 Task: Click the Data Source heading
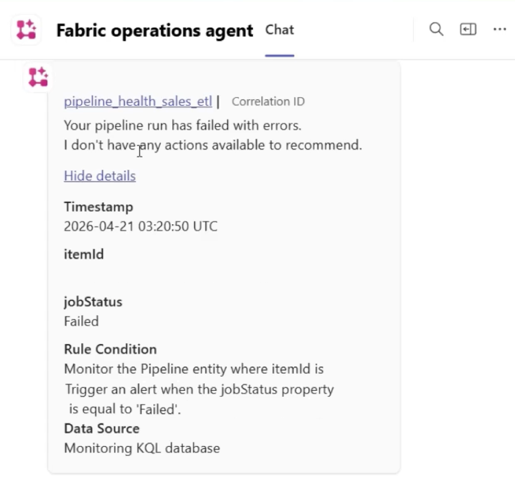[x=102, y=429]
